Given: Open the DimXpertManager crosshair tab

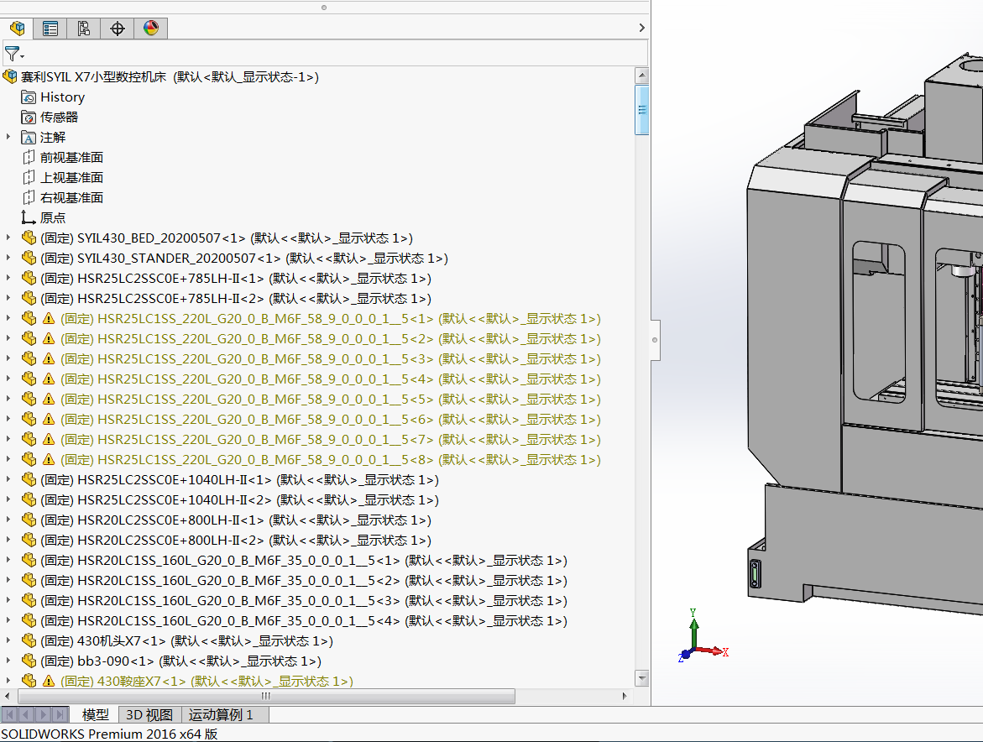Looking at the screenshot, I should [118, 29].
